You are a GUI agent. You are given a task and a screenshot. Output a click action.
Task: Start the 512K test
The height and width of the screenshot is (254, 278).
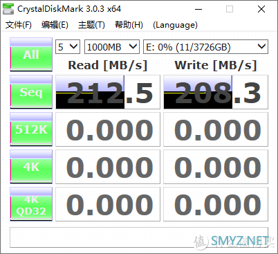click(x=31, y=129)
